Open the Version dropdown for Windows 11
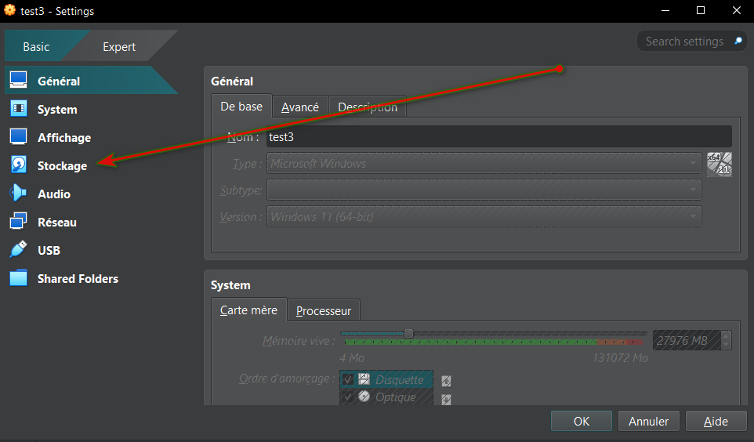This screenshot has height=442, width=754. click(484, 216)
